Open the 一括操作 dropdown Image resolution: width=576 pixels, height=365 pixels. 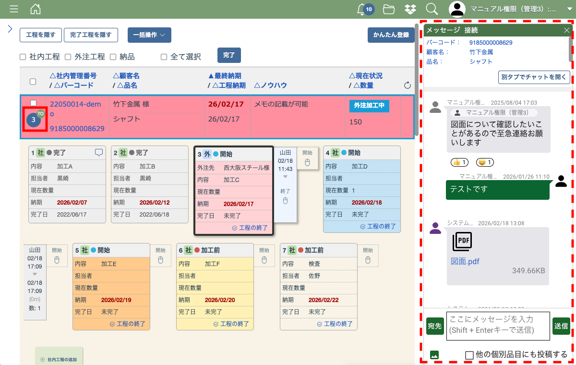149,35
